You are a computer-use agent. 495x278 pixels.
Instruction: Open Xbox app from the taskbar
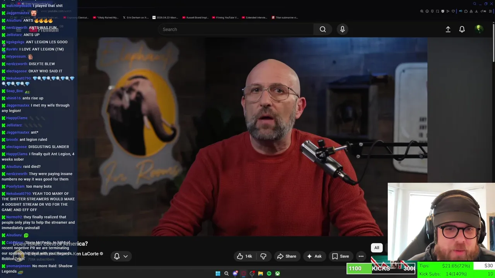coord(278,273)
